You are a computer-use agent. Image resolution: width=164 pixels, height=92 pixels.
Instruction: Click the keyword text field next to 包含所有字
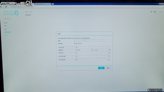click(94, 47)
